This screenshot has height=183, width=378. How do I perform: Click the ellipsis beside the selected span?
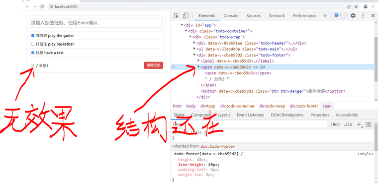tap(174, 67)
